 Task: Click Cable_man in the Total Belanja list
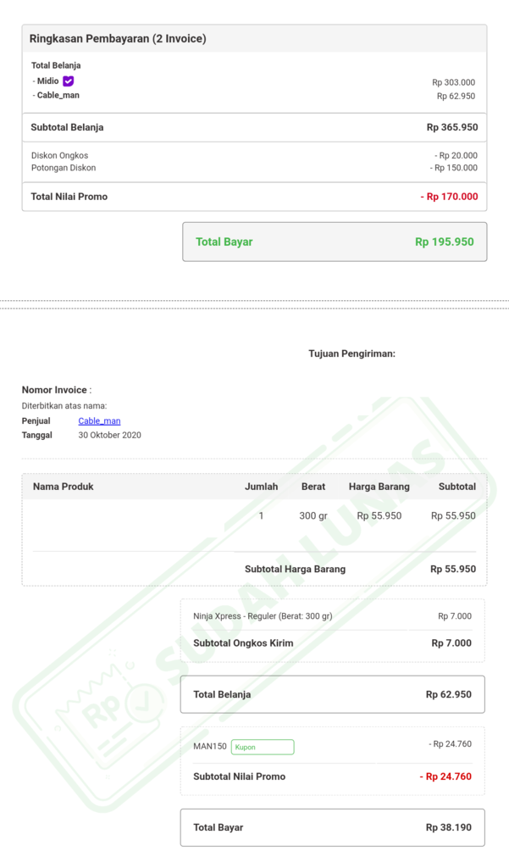pyautogui.click(x=58, y=96)
